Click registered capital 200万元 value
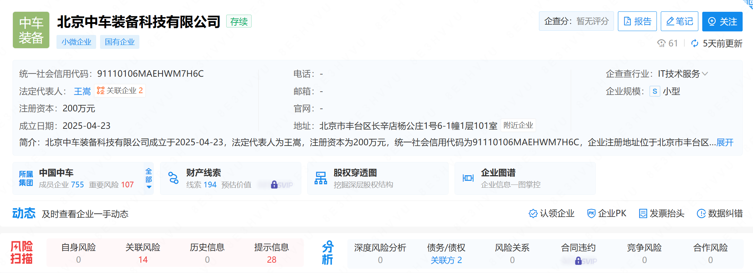Screen dimensions: 753x273 [x=79, y=108]
